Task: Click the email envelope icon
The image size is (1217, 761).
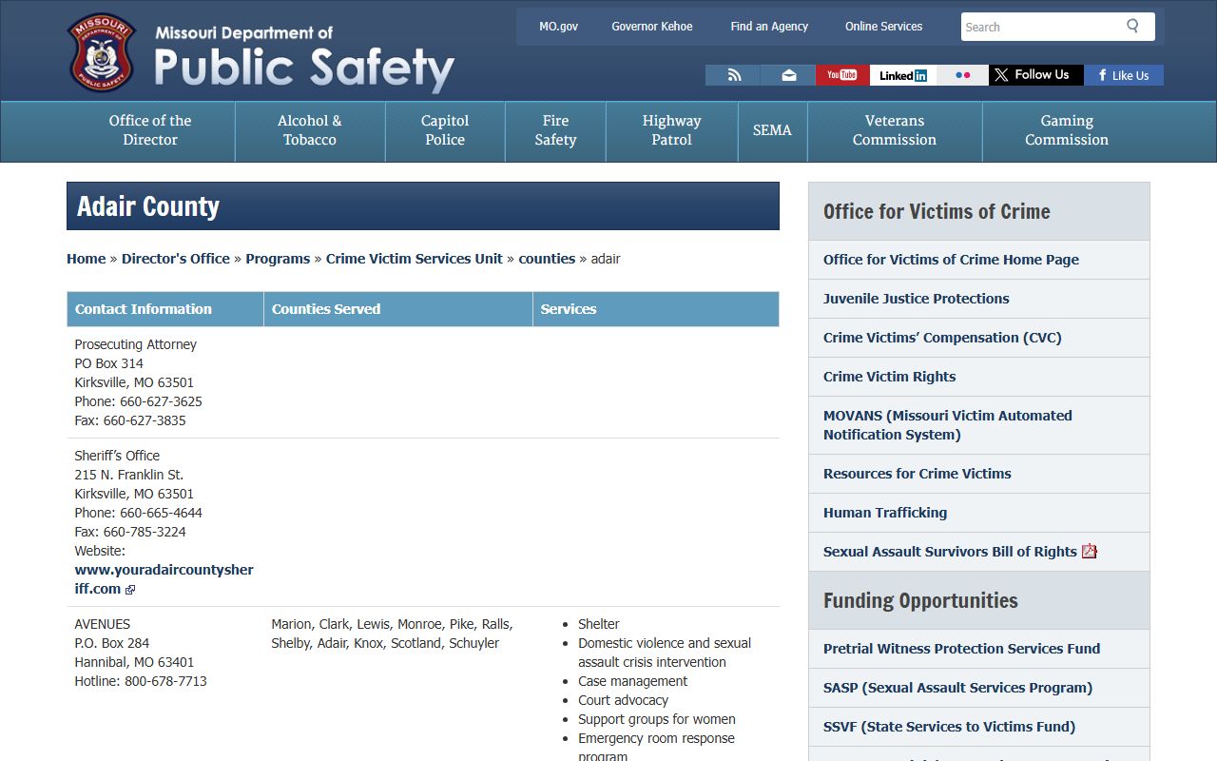Action: [x=788, y=75]
